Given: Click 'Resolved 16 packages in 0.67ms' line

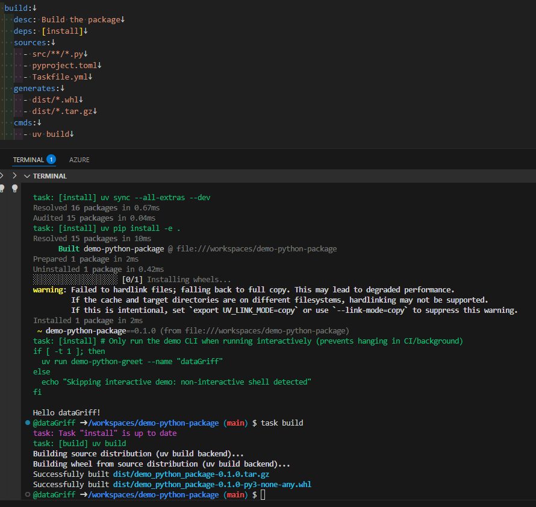Looking at the screenshot, I should [96, 208].
